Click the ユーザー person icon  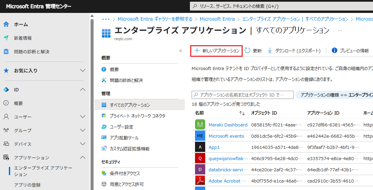tap(6, 117)
